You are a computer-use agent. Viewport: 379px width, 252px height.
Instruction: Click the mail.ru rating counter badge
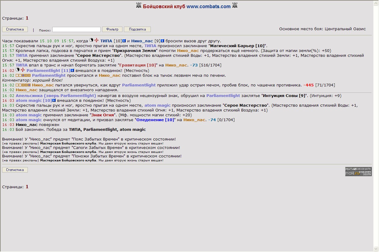(358, 171)
